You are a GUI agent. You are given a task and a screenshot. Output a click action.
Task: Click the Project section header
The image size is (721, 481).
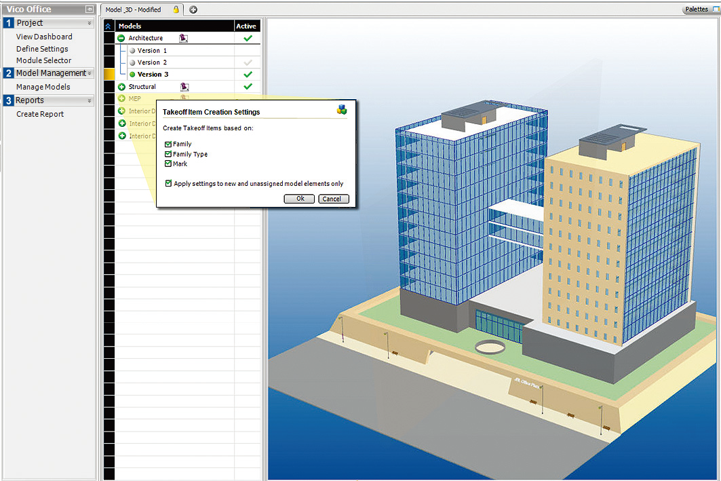48,23
